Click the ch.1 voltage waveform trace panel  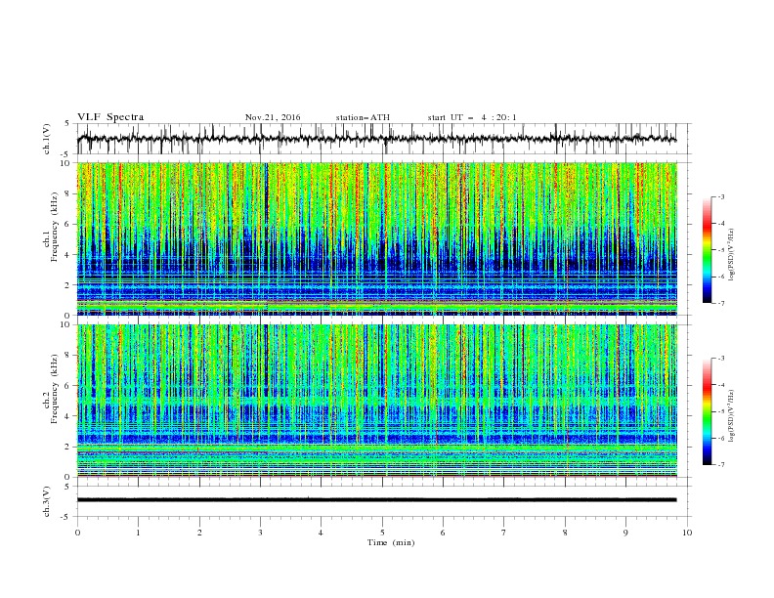(384, 139)
